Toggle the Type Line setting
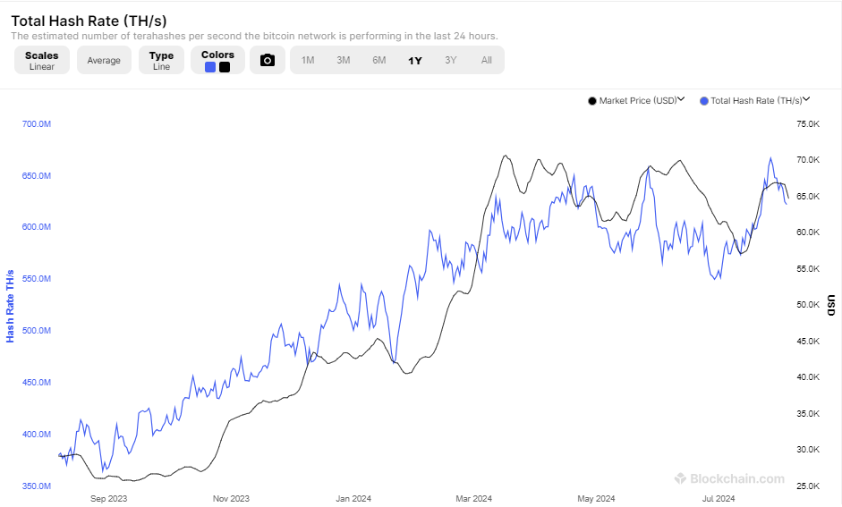 (x=161, y=60)
